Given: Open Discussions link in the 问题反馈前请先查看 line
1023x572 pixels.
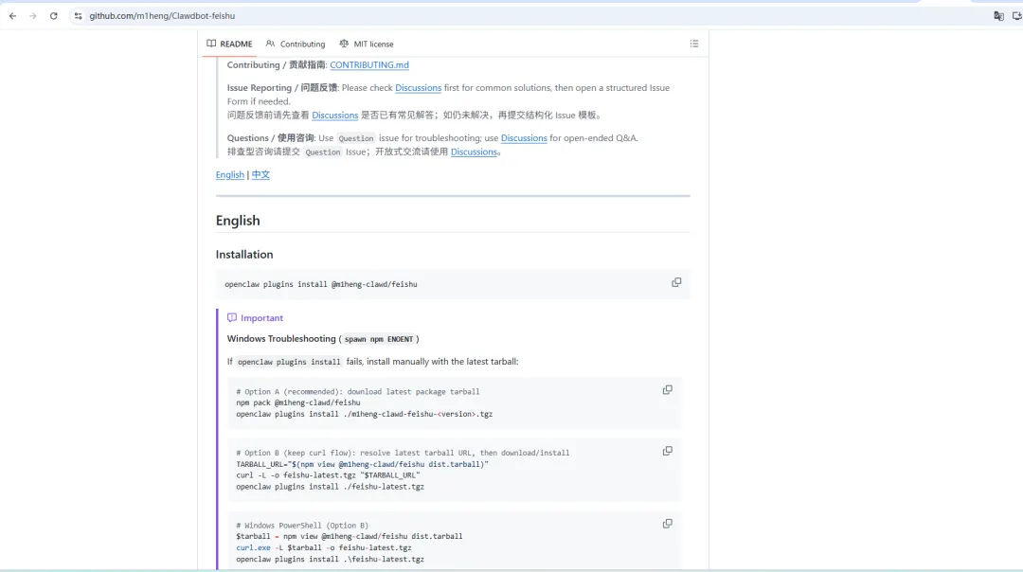Looking at the screenshot, I should click(334, 115).
